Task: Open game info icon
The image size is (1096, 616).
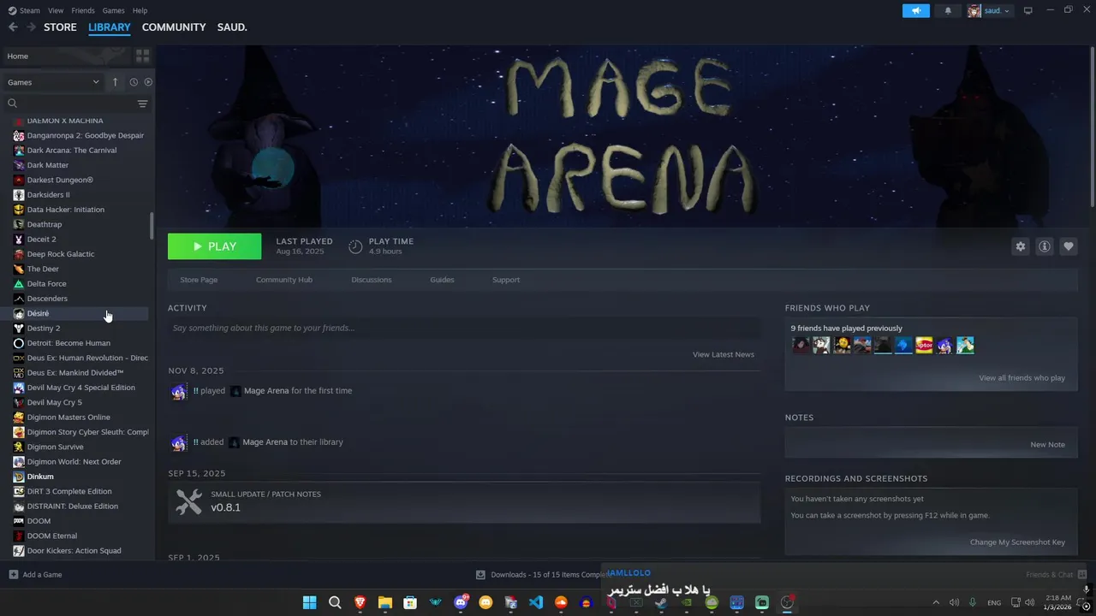Action: tap(1045, 246)
